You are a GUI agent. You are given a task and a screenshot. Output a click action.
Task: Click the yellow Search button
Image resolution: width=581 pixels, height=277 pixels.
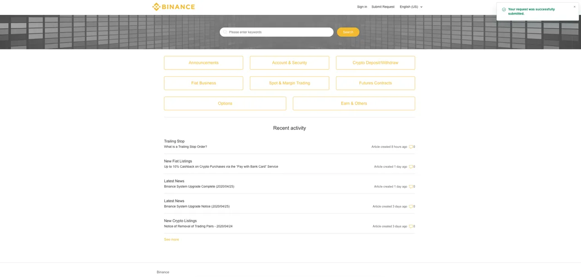(348, 32)
